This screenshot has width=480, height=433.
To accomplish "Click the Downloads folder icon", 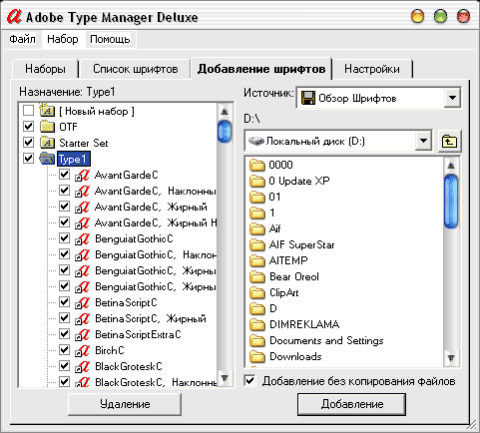I will tap(257, 356).
